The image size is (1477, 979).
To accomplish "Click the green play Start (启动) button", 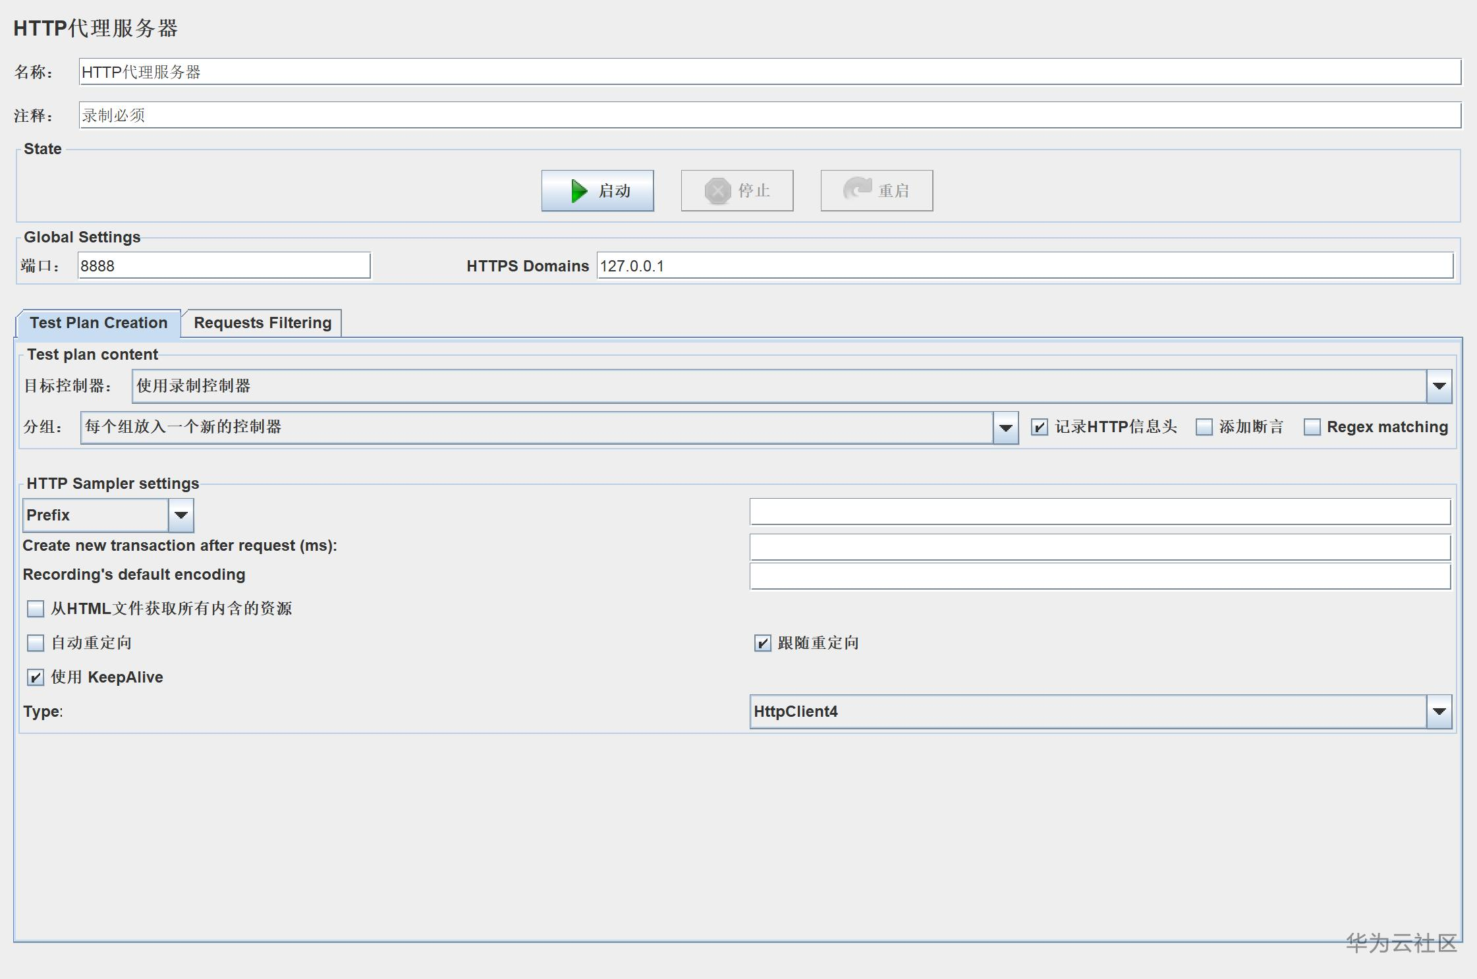I will point(598,191).
